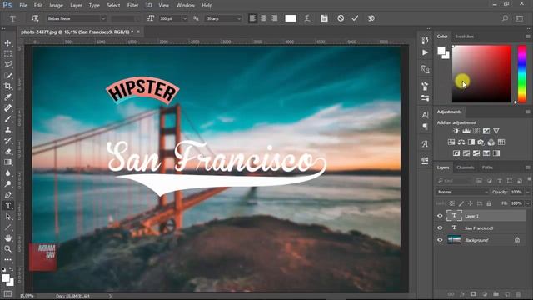Viewport: 533px width, 300px height.
Task: Open the Filter menu
Action: click(x=132, y=6)
